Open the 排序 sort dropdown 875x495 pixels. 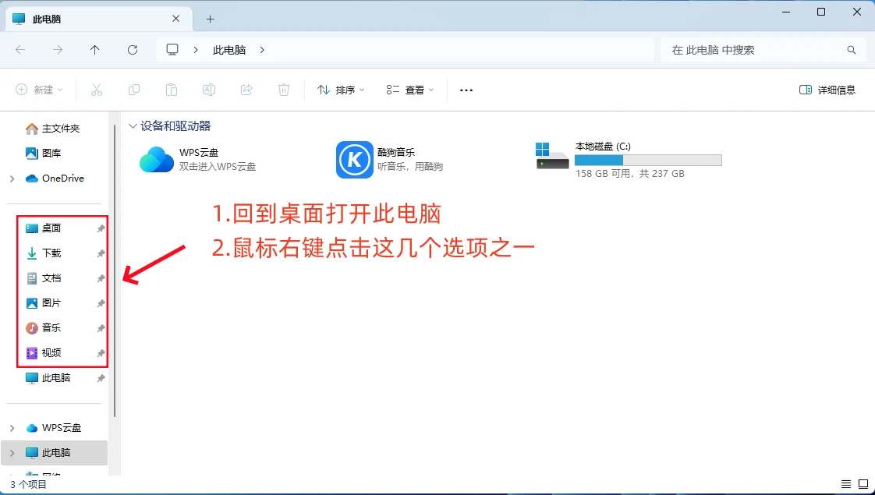[339, 90]
